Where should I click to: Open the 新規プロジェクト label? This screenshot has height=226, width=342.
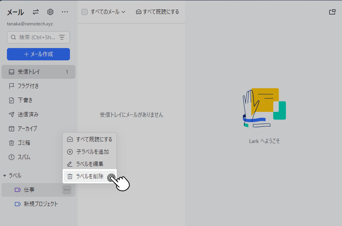coord(41,204)
